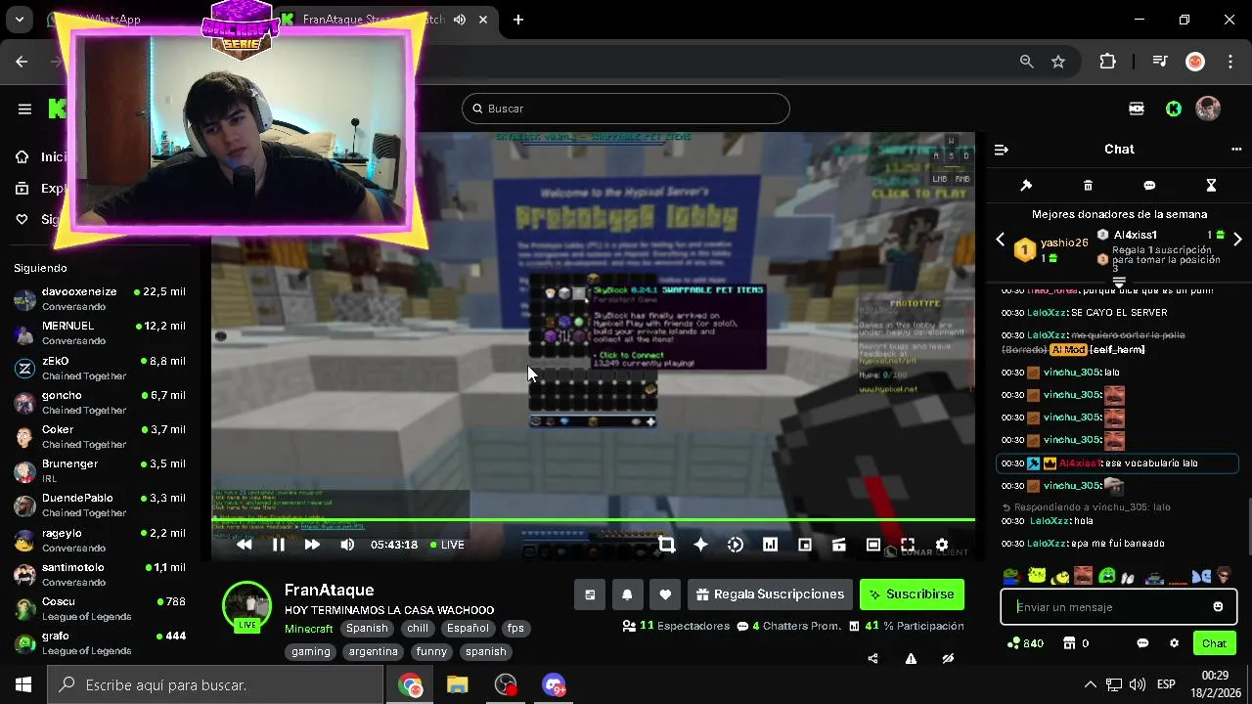
Task: Send message with green Chat button
Action: pyautogui.click(x=1214, y=643)
